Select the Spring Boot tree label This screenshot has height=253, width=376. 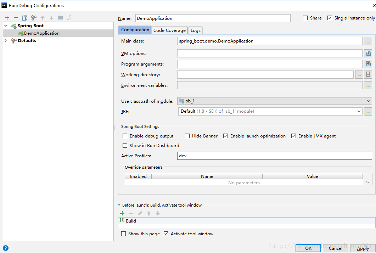(x=30, y=26)
